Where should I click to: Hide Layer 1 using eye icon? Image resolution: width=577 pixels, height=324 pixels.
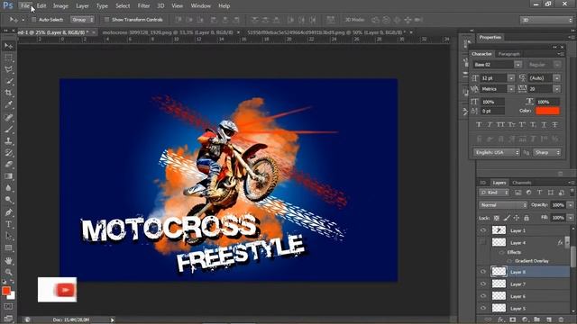[483, 230]
